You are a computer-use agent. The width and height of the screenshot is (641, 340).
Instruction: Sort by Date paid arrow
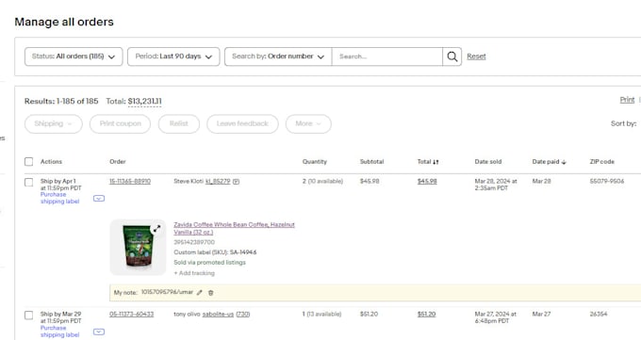click(564, 162)
